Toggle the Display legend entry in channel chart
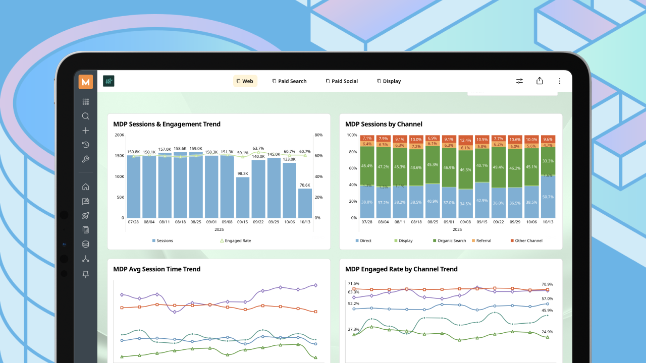The width and height of the screenshot is (646, 363). [403, 240]
